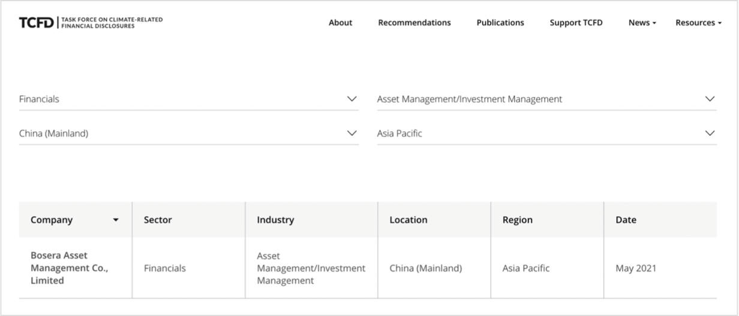Select Bosera Asset Management Co., Limited cell

tap(75, 268)
